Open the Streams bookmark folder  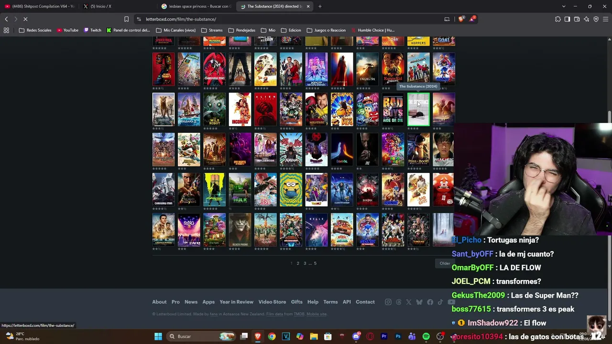[212, 30]
